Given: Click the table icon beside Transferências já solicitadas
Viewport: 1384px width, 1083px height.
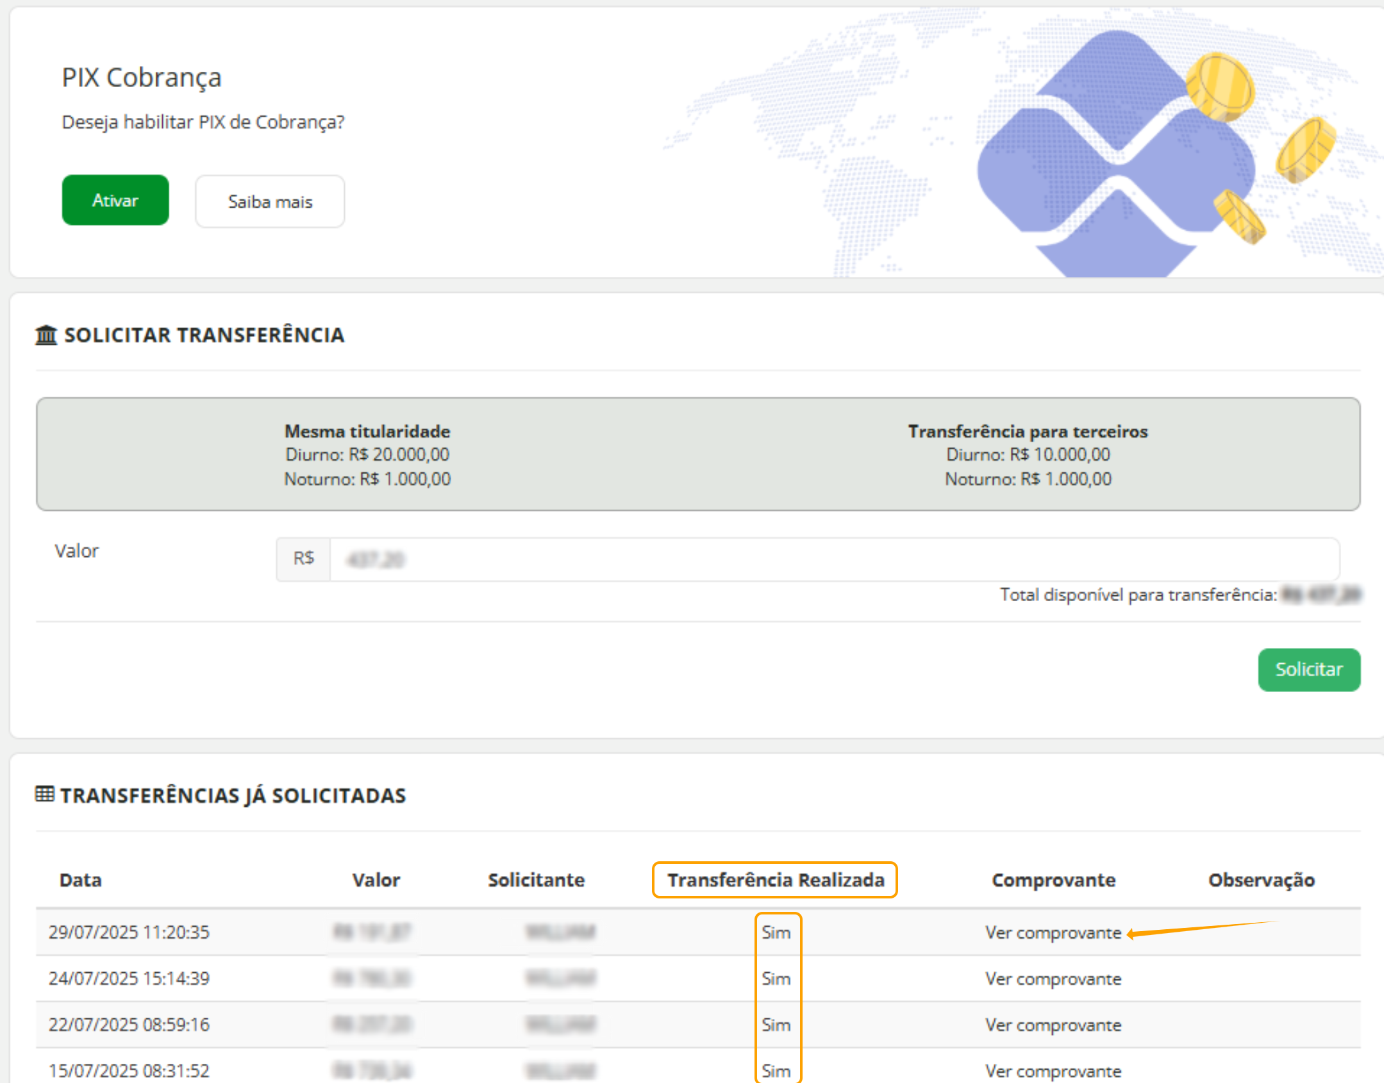Looking at the screenshot, I should pyautogui.click(x=45, y=795).
